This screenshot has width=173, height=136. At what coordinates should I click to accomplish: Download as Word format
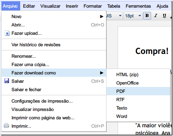click(138, 116)
